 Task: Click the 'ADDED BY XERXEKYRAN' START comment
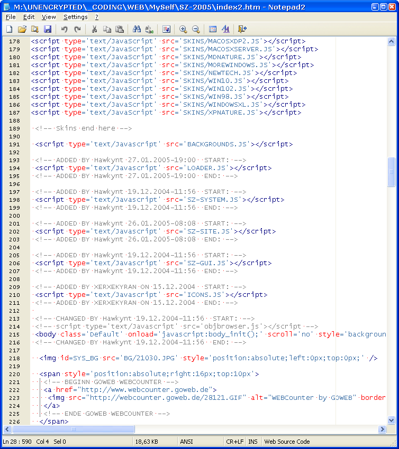point(141,287)
